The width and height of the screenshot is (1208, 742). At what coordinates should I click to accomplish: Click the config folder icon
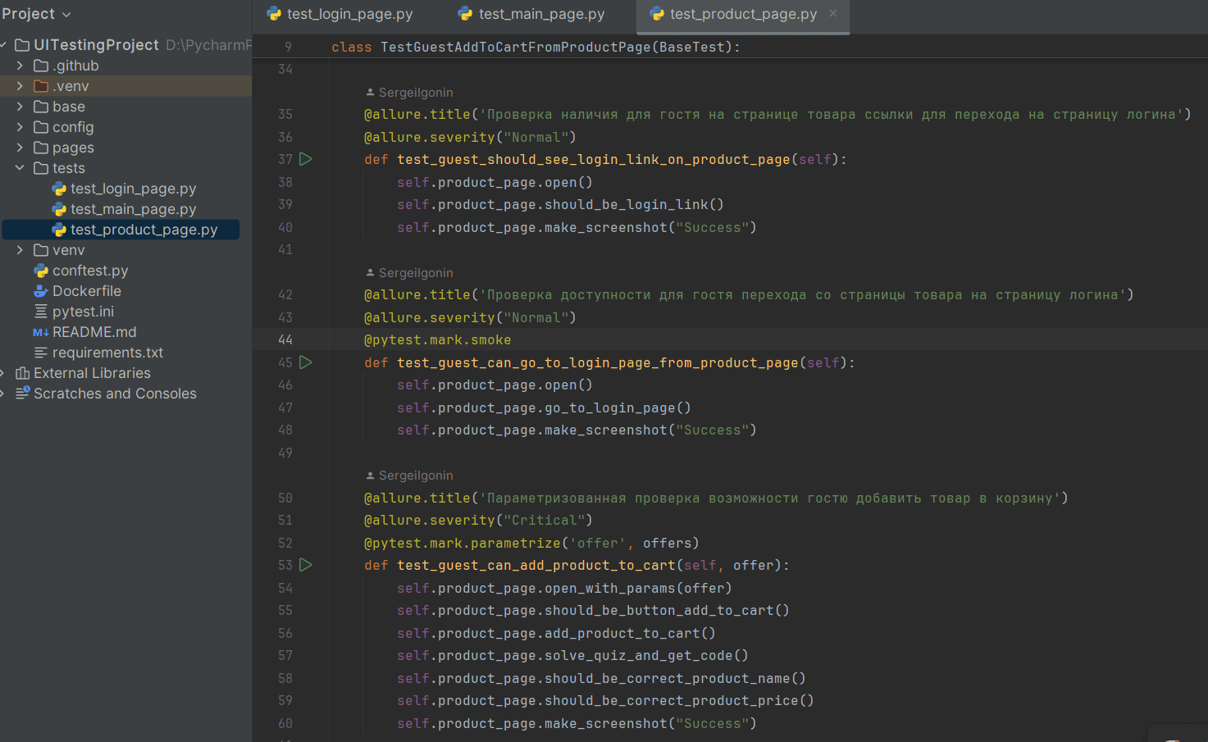tap(41, 127)
